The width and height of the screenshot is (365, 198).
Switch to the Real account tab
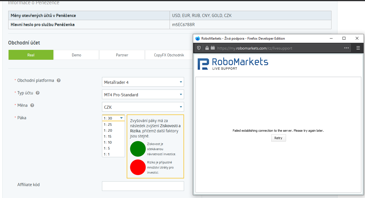click(31, 55)
